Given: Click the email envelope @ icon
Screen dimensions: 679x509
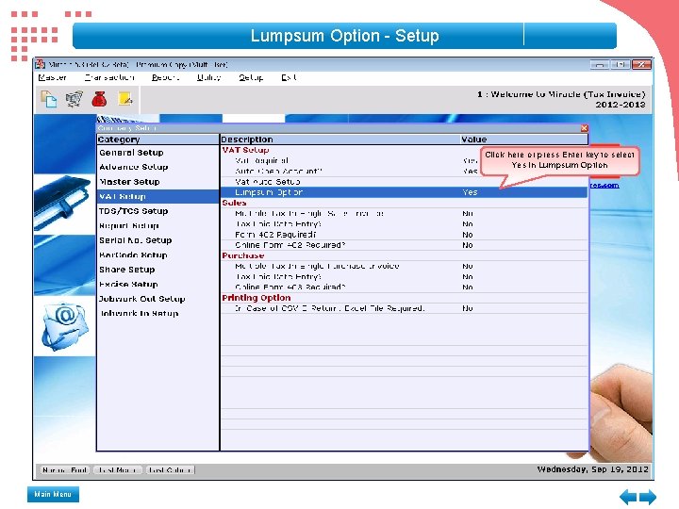Looking at the screenshot, I should [x=65, y=326].
